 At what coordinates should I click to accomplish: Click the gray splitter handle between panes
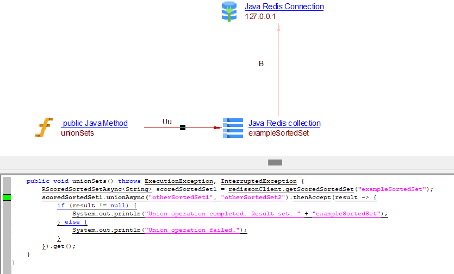pos(275,162)
